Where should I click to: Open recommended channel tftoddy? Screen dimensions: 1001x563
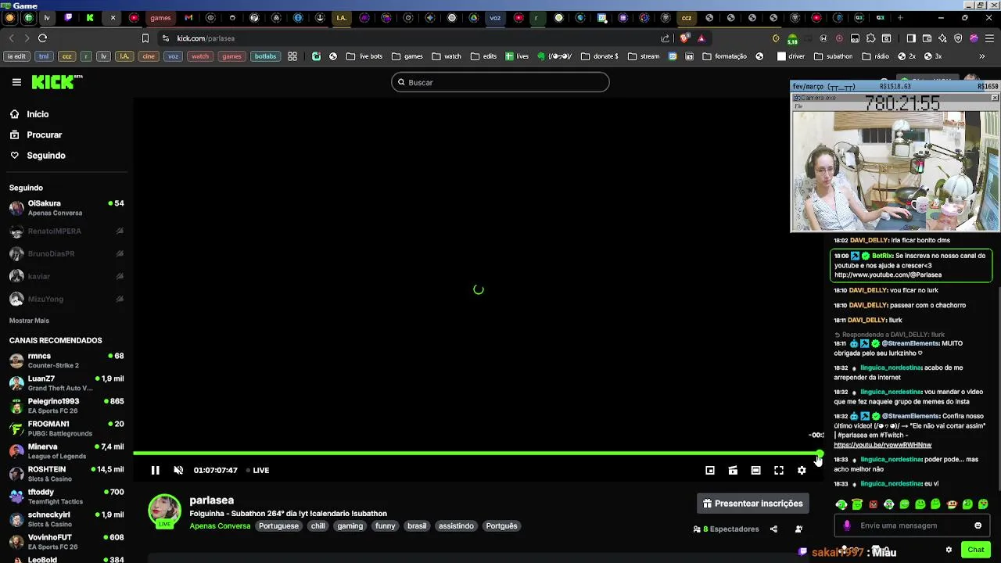66,497
